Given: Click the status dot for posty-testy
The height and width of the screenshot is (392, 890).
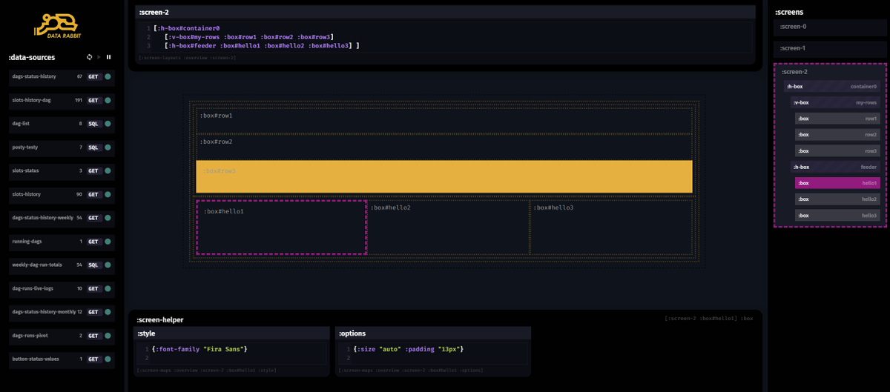Looking at the screenshot, I should [x=108, y=147].
